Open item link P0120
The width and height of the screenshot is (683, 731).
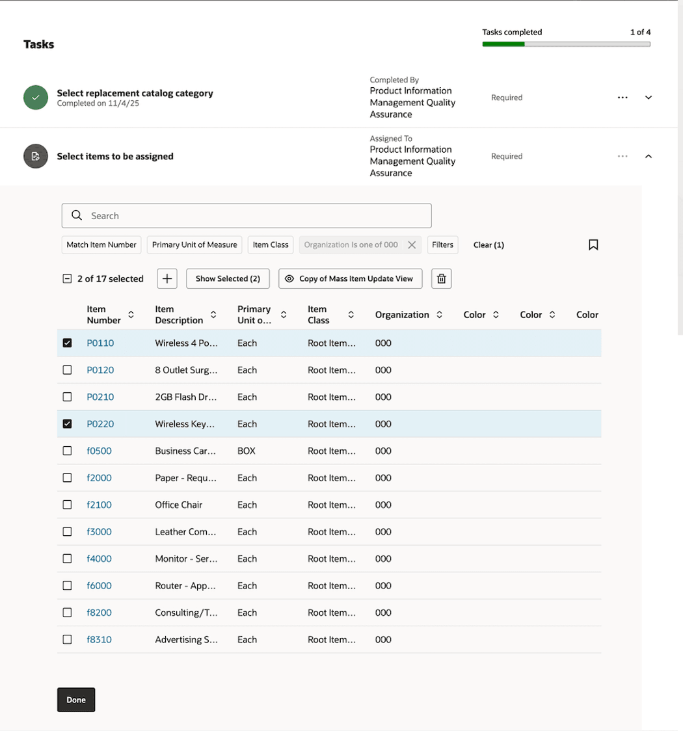(x=100, y=370)
